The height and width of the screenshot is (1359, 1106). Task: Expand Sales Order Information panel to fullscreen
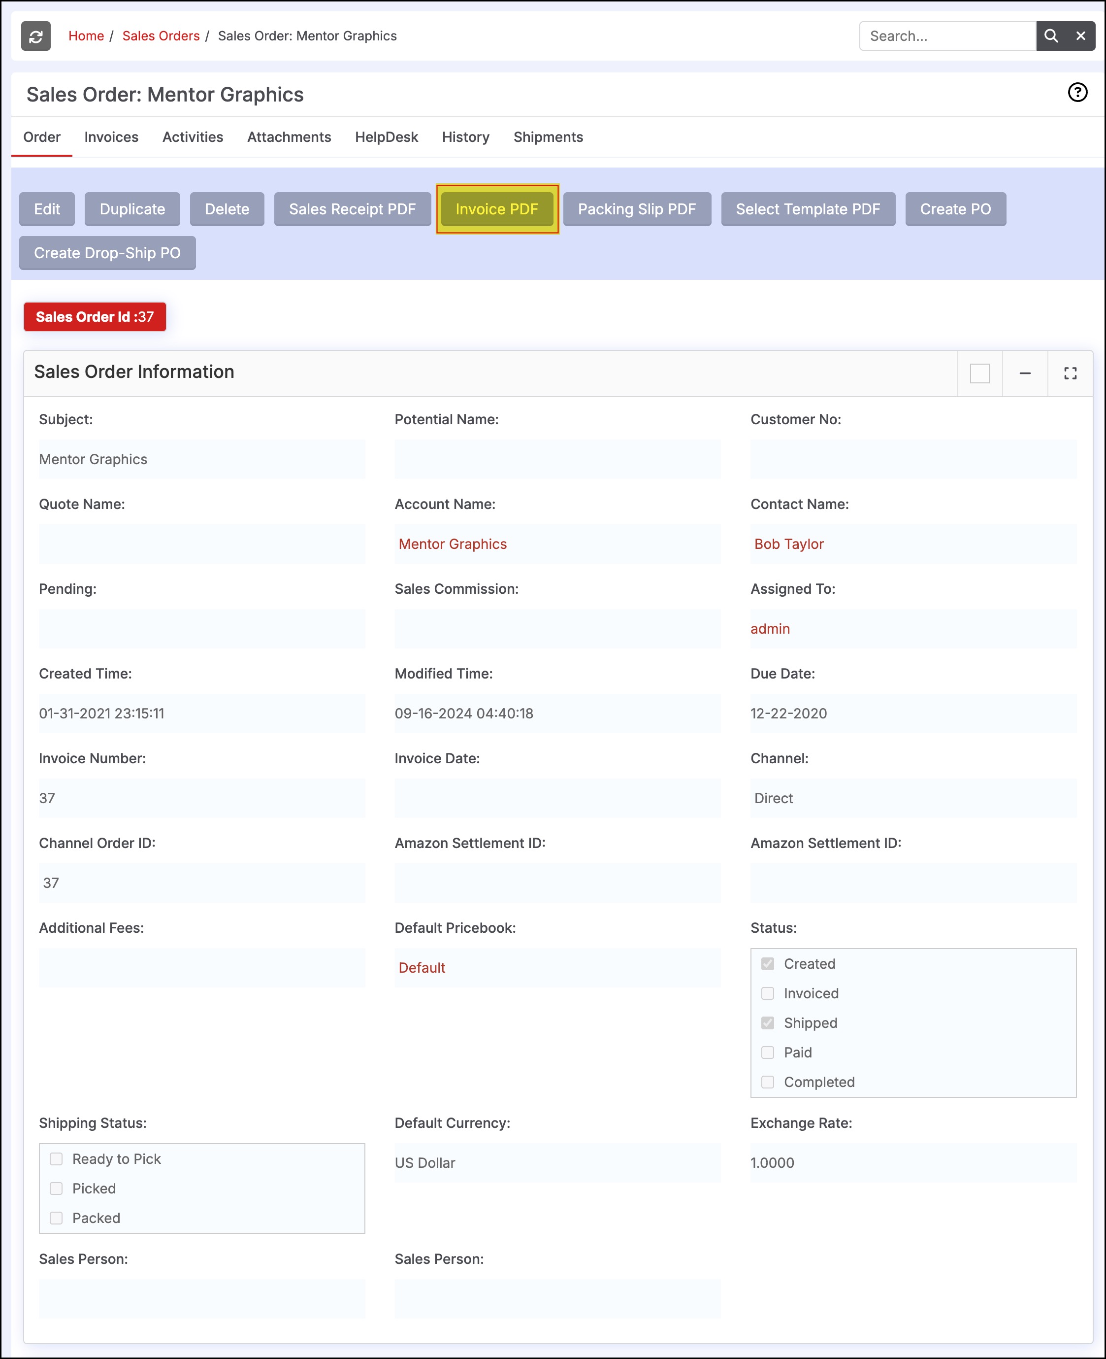(x=1071, y=374)
